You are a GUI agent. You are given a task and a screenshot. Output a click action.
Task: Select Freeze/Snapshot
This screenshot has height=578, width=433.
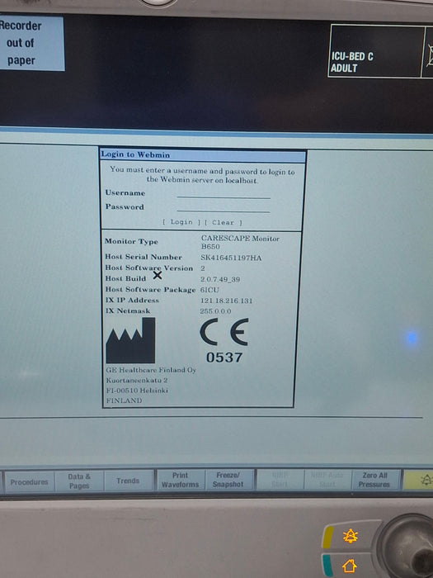[x=228, y=480]
